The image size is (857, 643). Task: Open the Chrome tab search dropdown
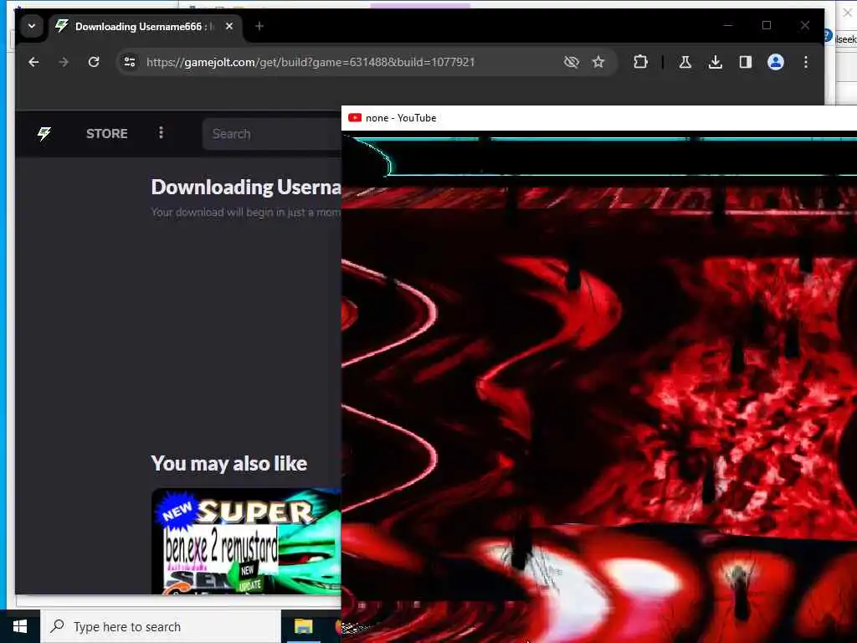(32, 26)
